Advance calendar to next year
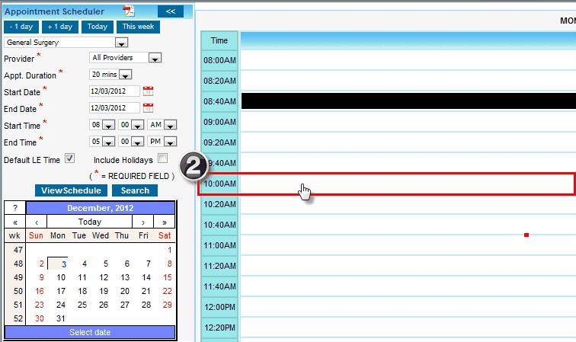This screenshot has height=342, width=576. [164, 222]
